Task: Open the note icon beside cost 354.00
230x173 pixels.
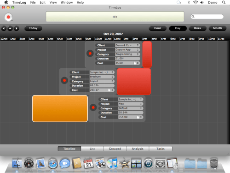Action: pyautogui.click(x=138, y=117)
